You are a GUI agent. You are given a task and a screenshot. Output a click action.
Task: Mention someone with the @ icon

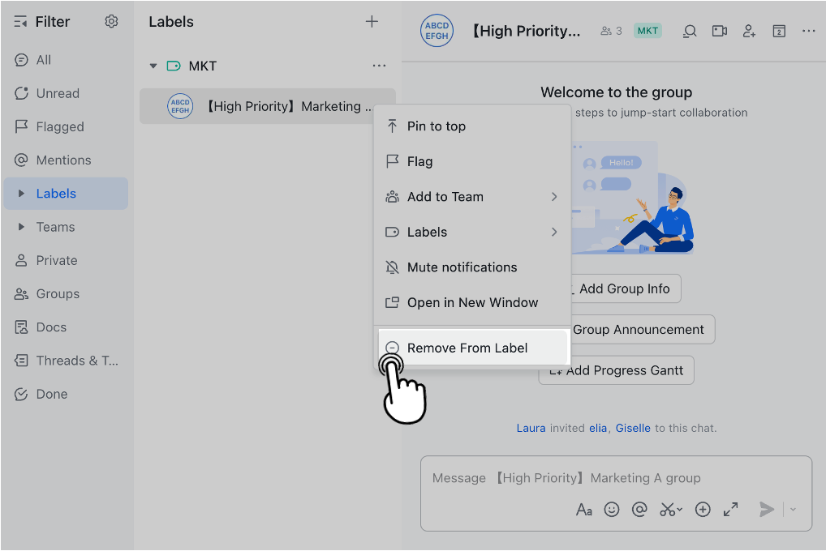(639, 509)
